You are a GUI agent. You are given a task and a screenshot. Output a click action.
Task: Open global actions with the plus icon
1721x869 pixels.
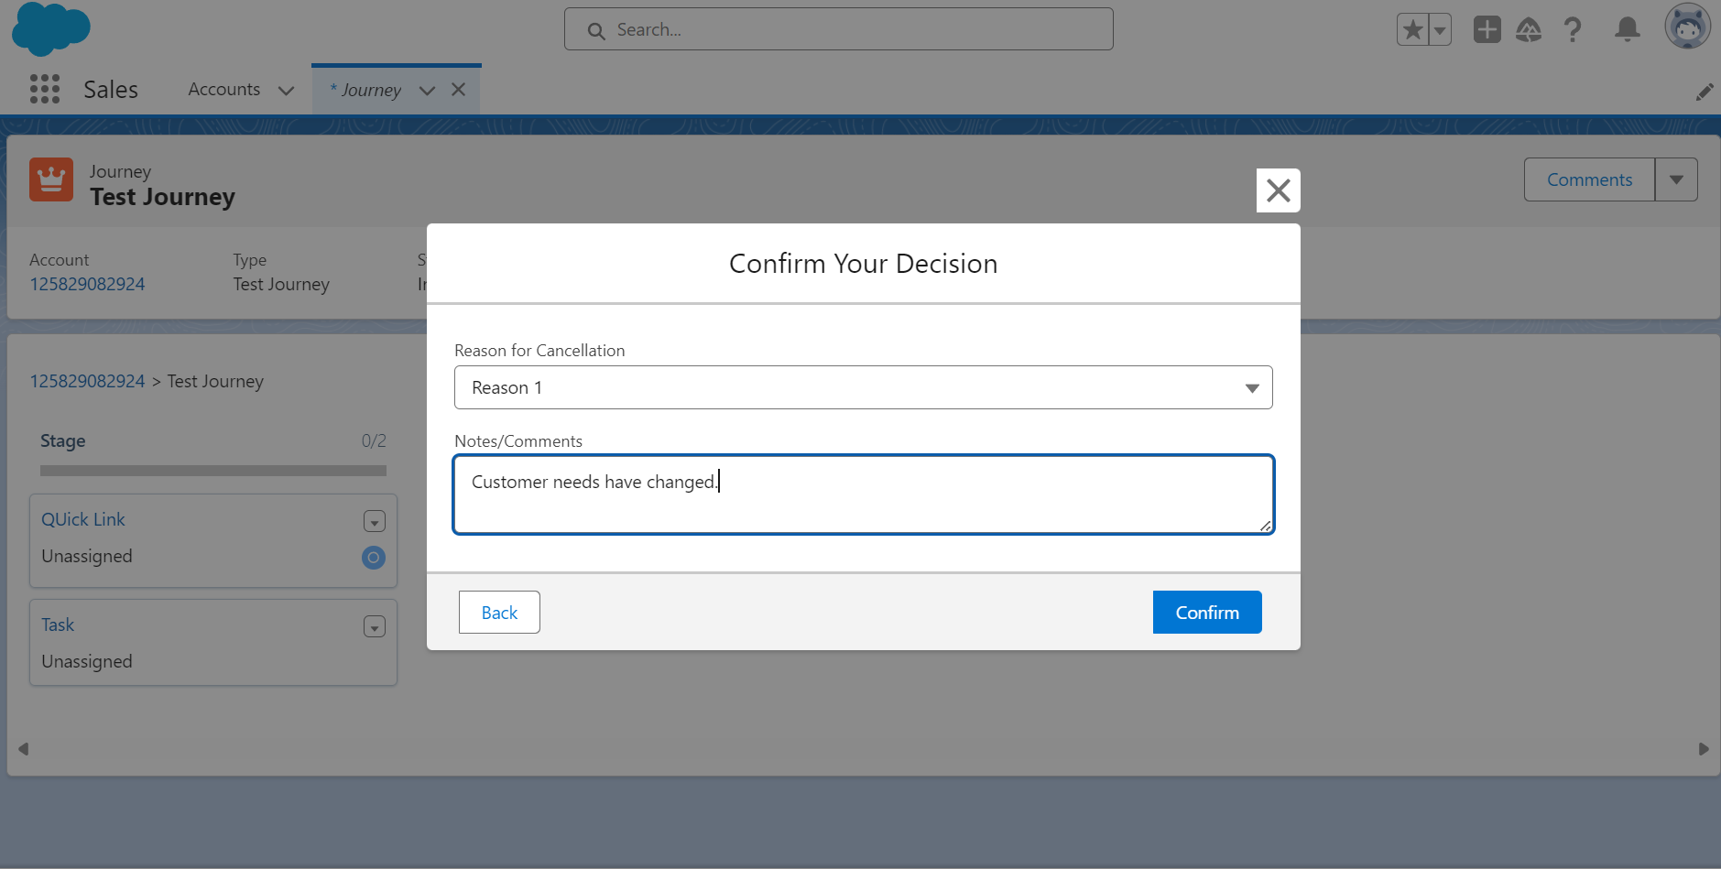point(1486,28)
